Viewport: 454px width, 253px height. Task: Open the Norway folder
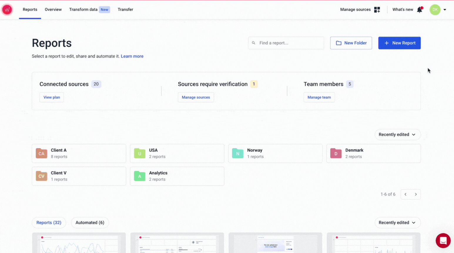click(x=275, y=153)
